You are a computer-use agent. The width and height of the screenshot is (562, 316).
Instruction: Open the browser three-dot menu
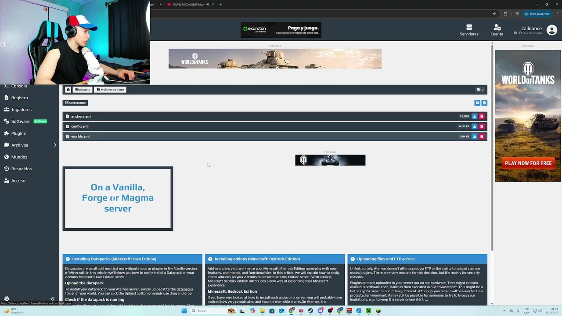(x=556, y=14)
